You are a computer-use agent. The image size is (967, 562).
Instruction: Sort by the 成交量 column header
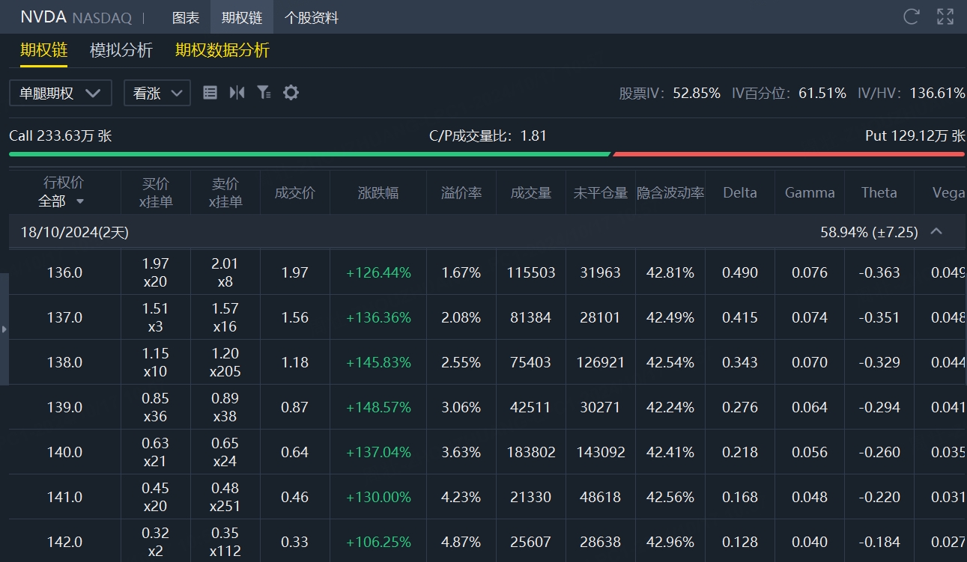pyautogui.click(x=531, y=192)
